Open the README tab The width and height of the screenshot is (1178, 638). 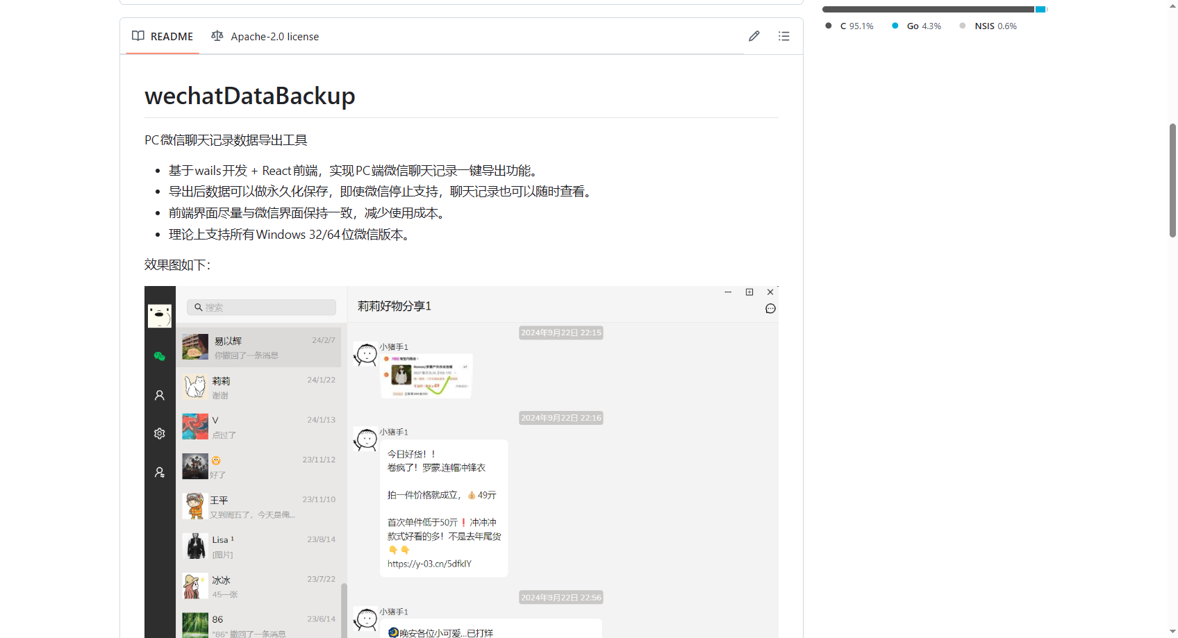coord(163,36)
